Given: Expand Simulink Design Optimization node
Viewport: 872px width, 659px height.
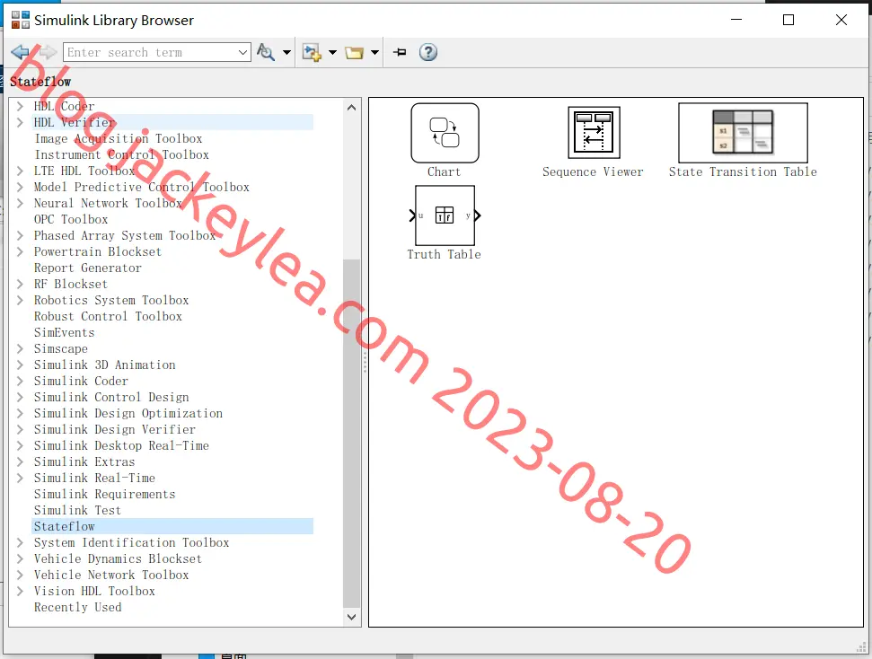Looking at the screenshot, I should [20, 413].
